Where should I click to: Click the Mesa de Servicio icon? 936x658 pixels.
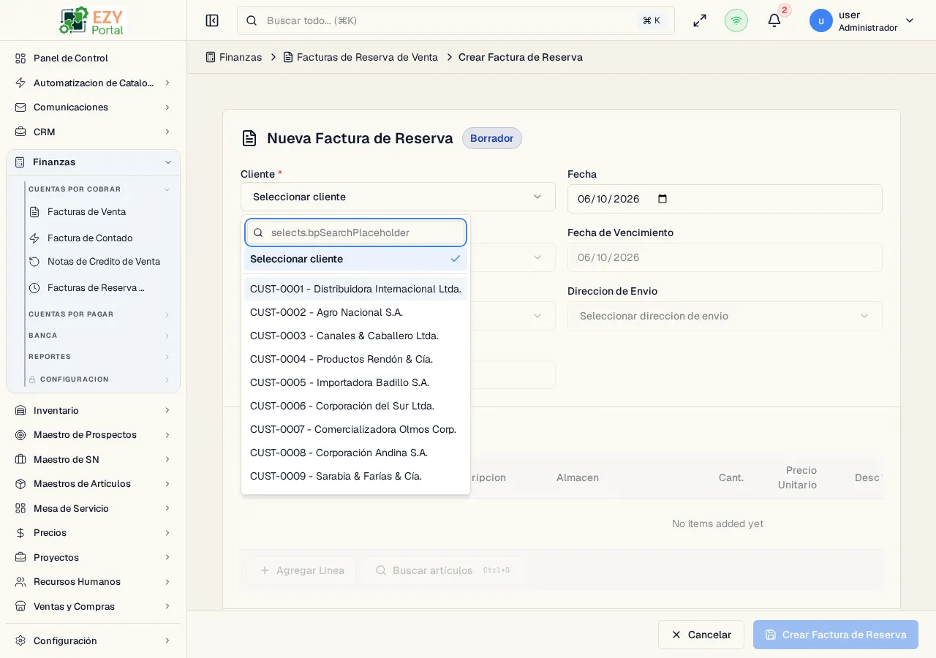pyautogui.click(x=20, y=508)
